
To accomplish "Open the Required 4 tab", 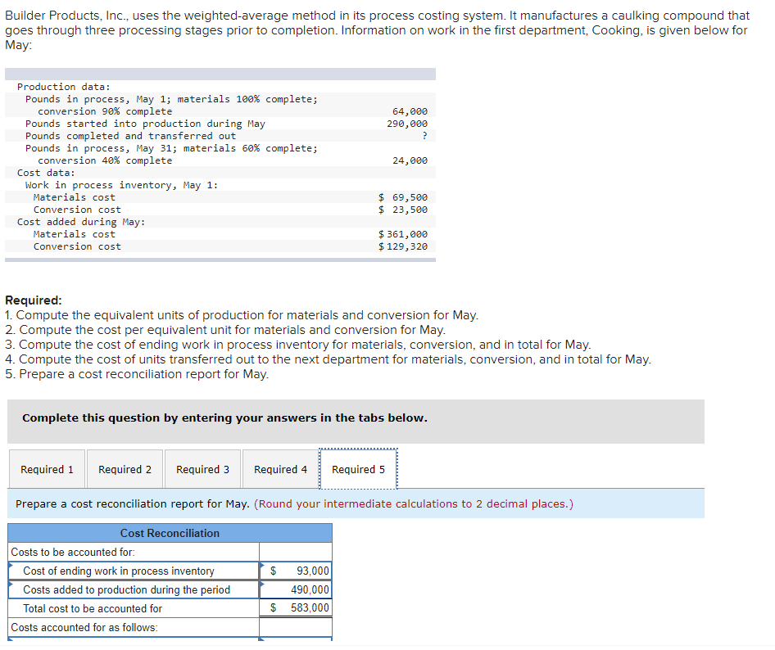I will [280, 469].
